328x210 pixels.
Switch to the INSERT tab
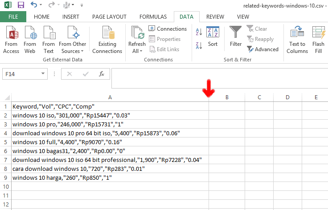71,17
